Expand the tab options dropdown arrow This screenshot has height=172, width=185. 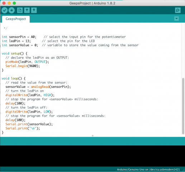(x=176, y=19)
